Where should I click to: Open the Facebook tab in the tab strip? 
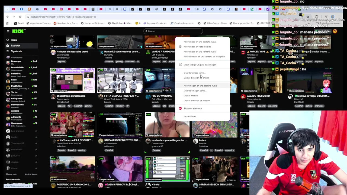(21, 9)
